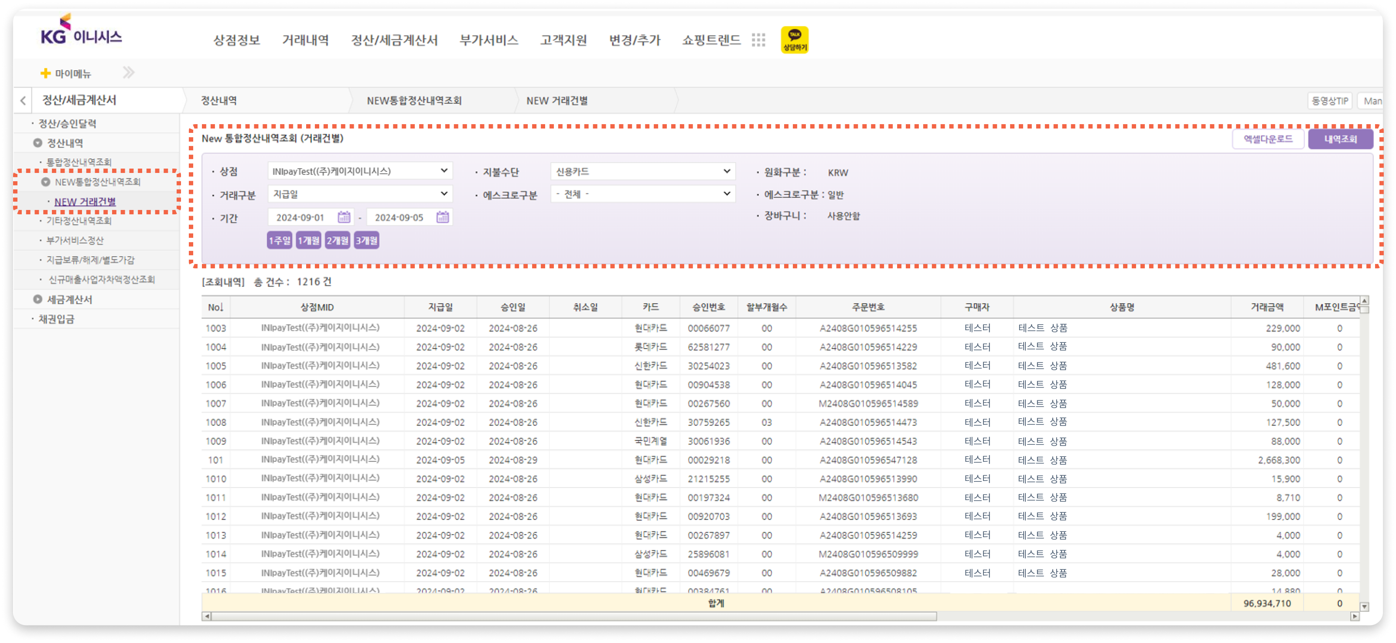Set period with the 1개월 button
This screenshot has width=1396, height=643.
click(308, 240)
